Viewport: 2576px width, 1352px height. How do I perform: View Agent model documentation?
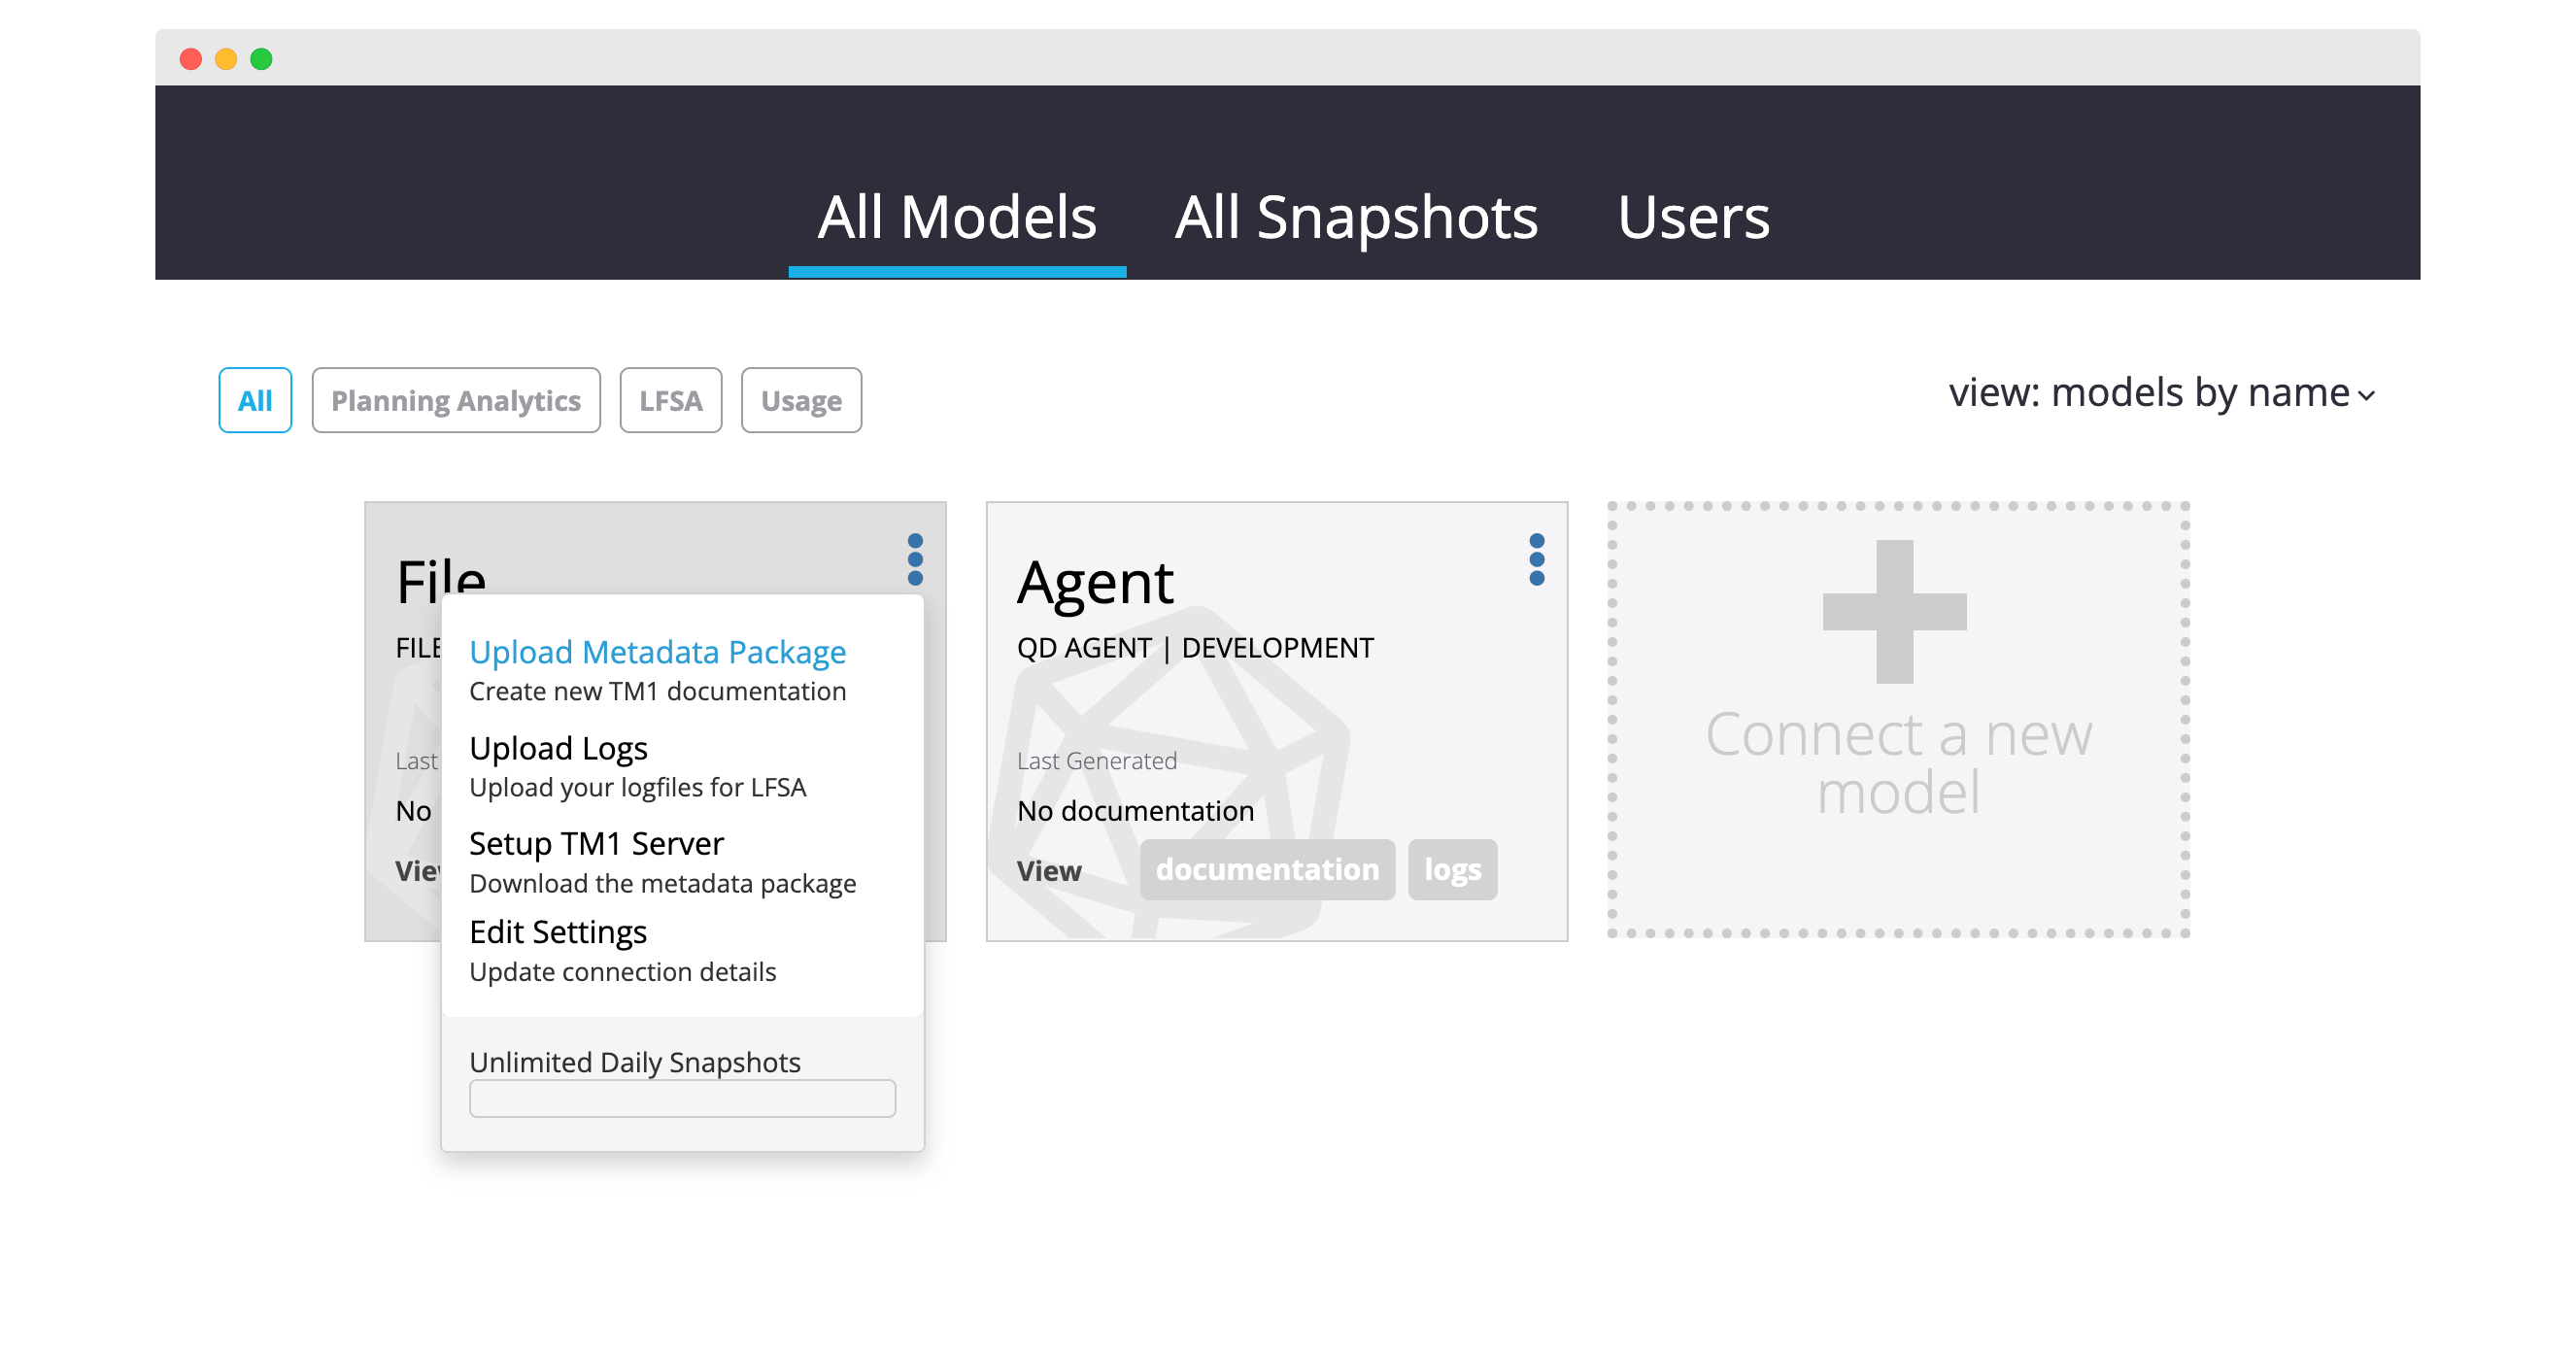point(1267,869)
